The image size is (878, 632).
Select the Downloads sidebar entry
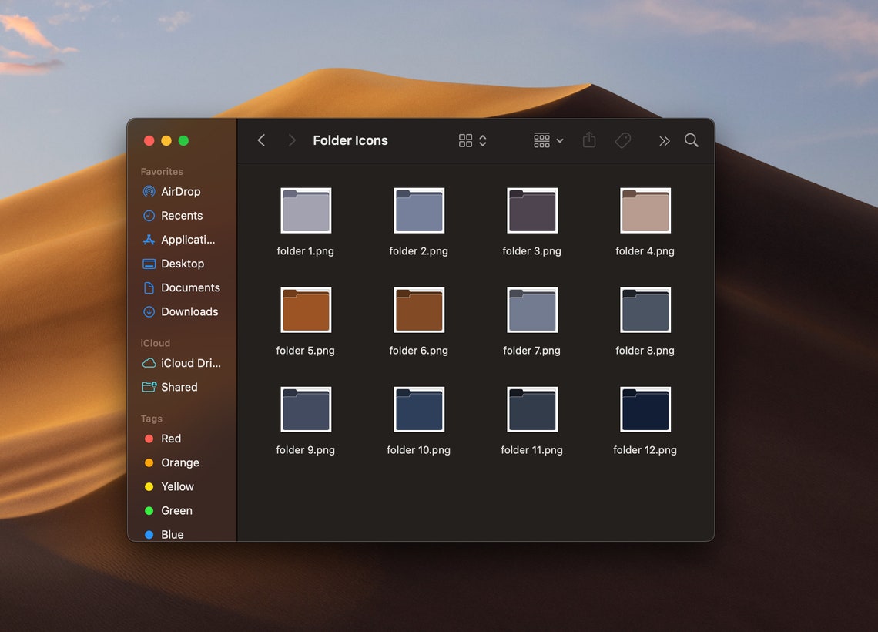pyautogui.click(x=189, y=311)
